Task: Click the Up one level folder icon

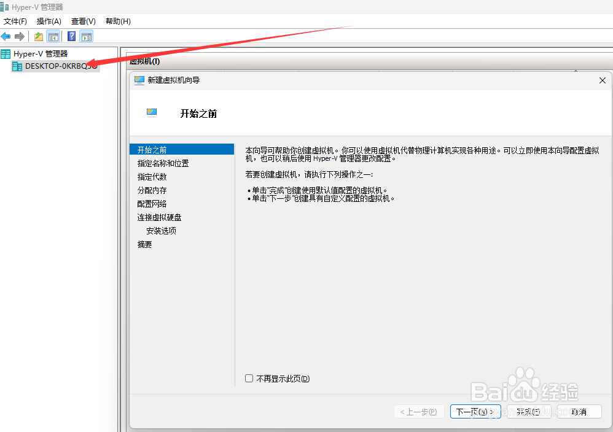Action: point(38,37)
